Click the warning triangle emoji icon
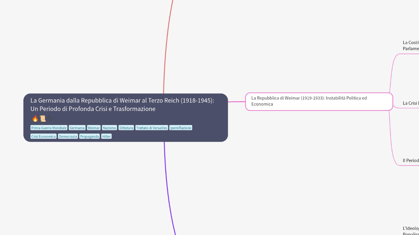Viewport: 419px width, 235px height. pyautogui.click(x=49, y=118)
